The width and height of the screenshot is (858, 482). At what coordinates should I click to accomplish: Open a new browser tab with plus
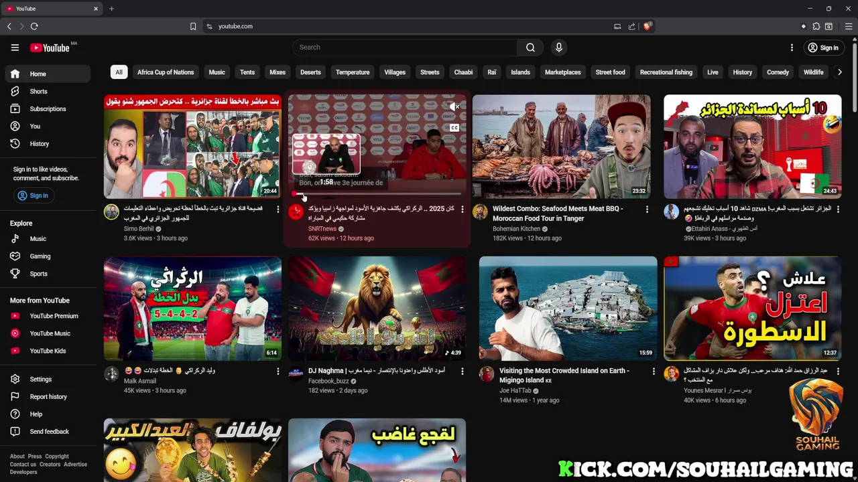tap(111, 9)
